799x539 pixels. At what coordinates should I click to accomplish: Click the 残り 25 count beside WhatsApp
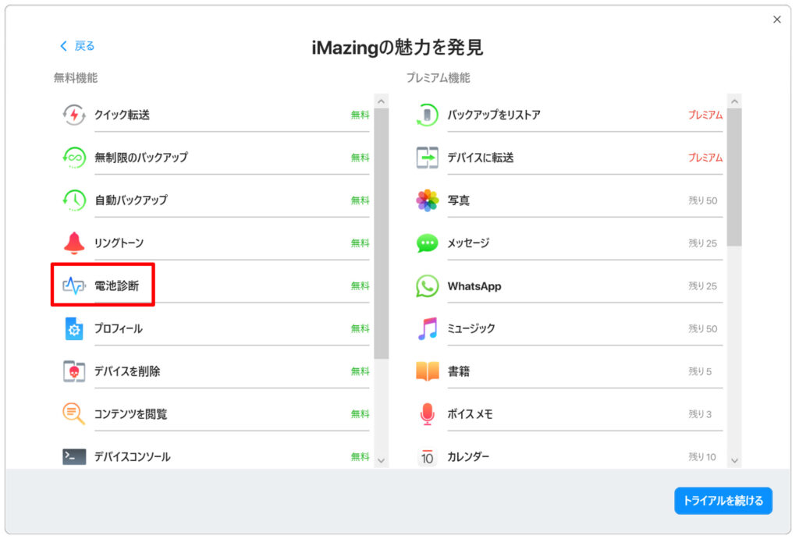pyautogui.click(x=703, y=286)
